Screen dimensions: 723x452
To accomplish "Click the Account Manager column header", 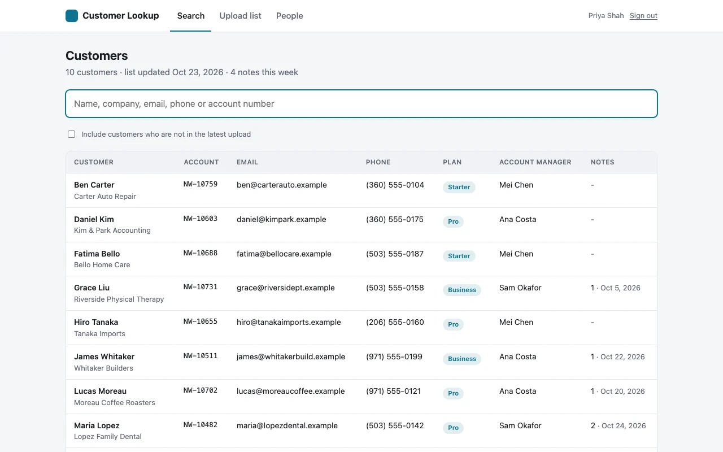I will tap(535, 162).
